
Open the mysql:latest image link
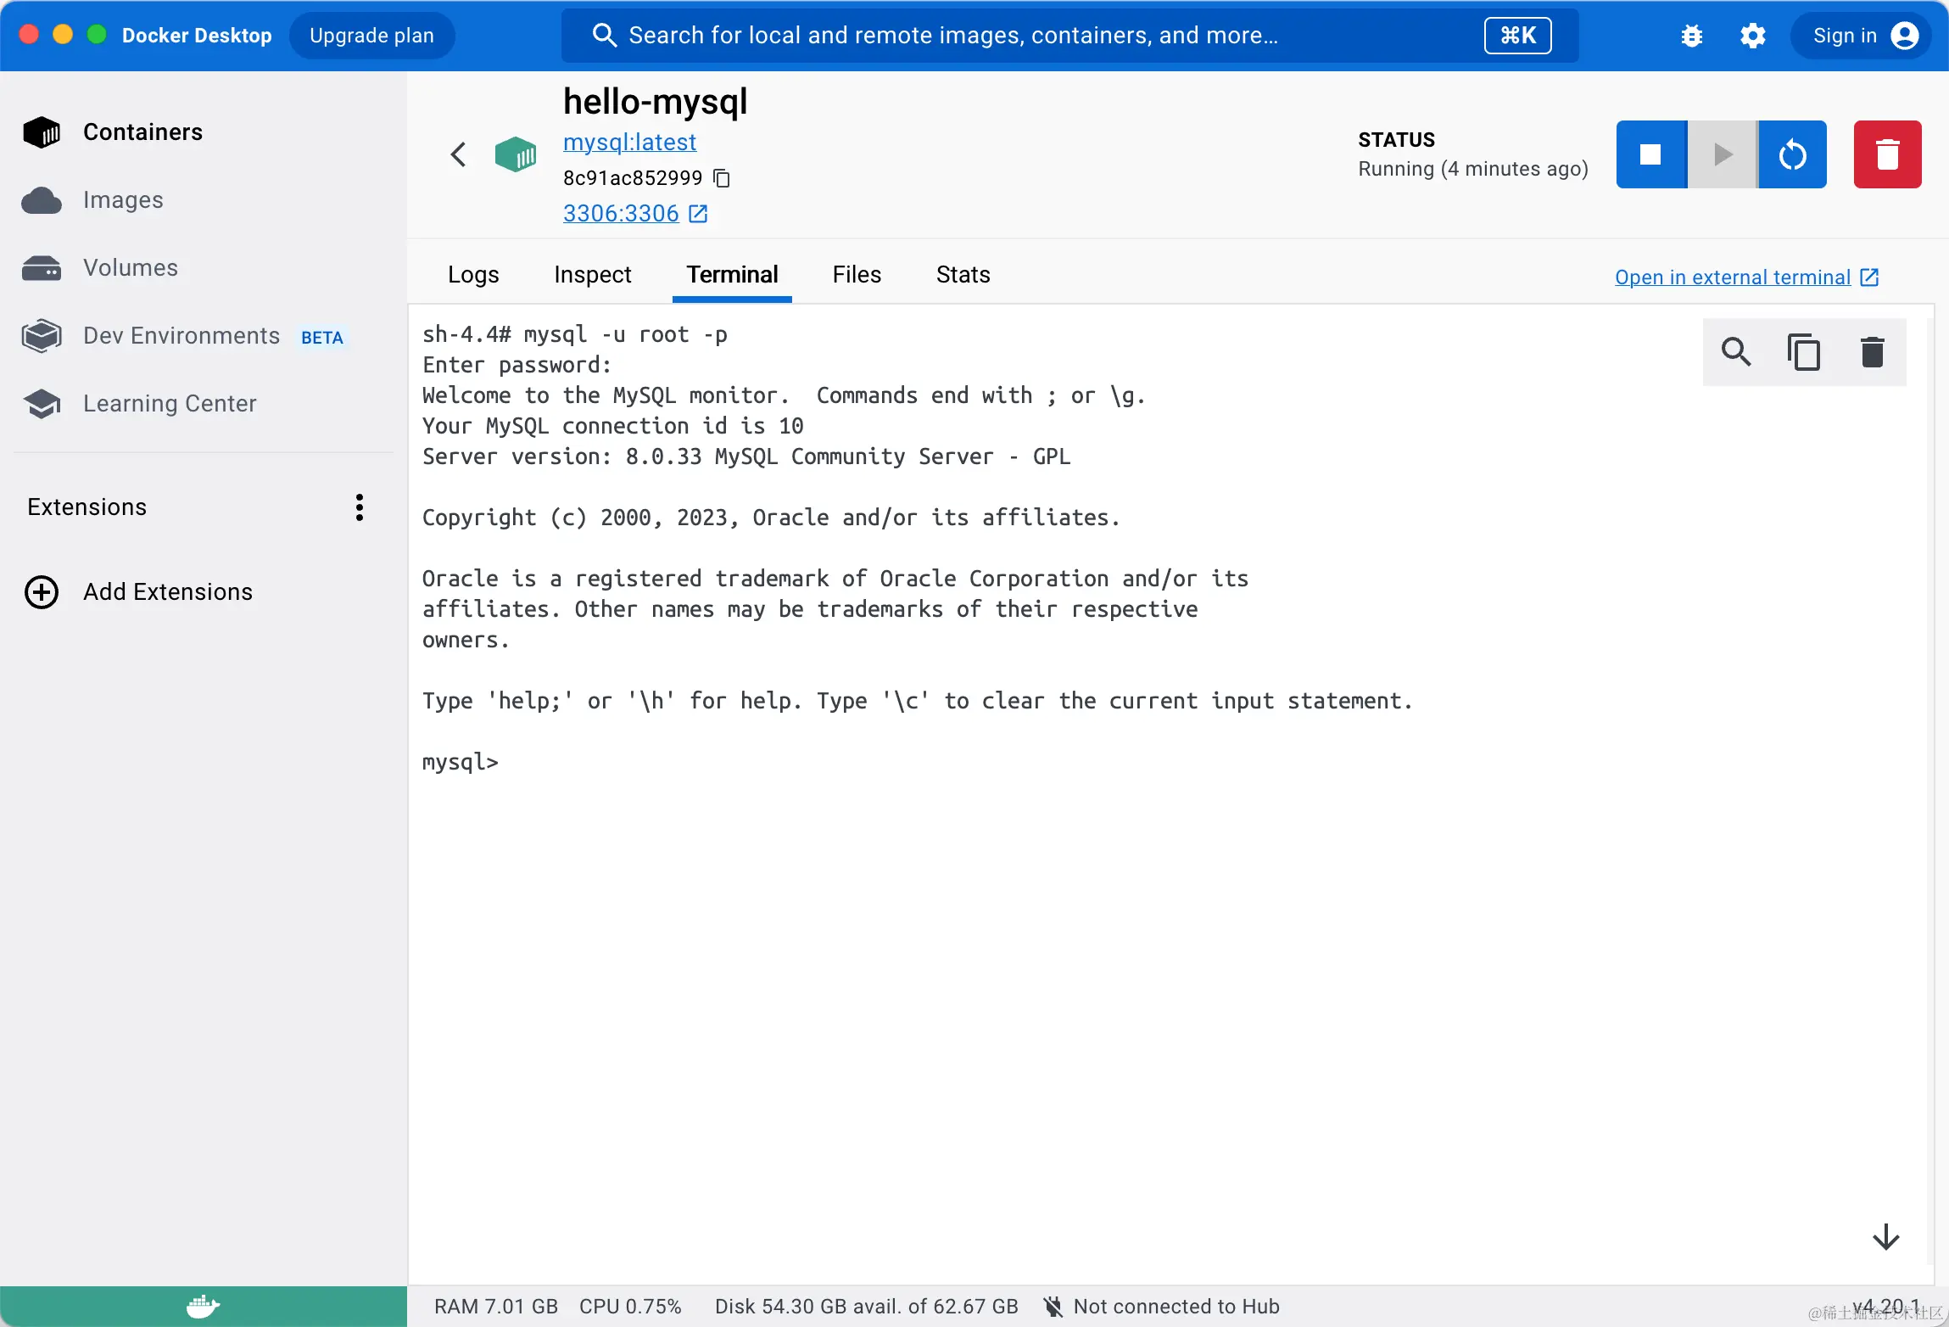[629, 143]
